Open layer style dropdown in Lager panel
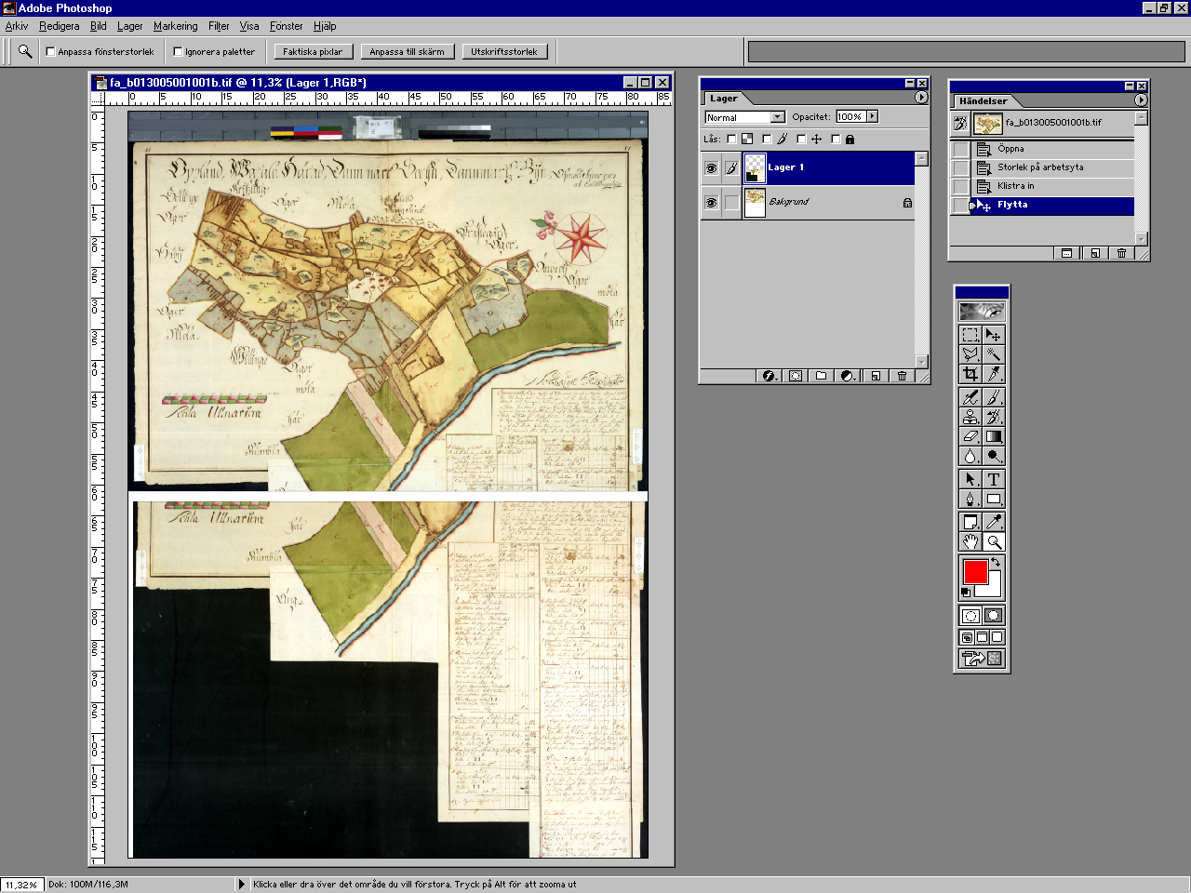 [x=769, y=376]
